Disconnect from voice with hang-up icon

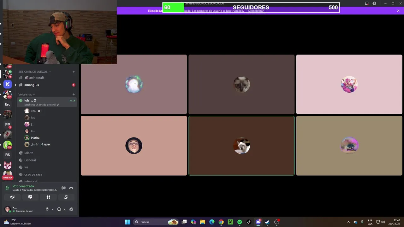[71, 188]
